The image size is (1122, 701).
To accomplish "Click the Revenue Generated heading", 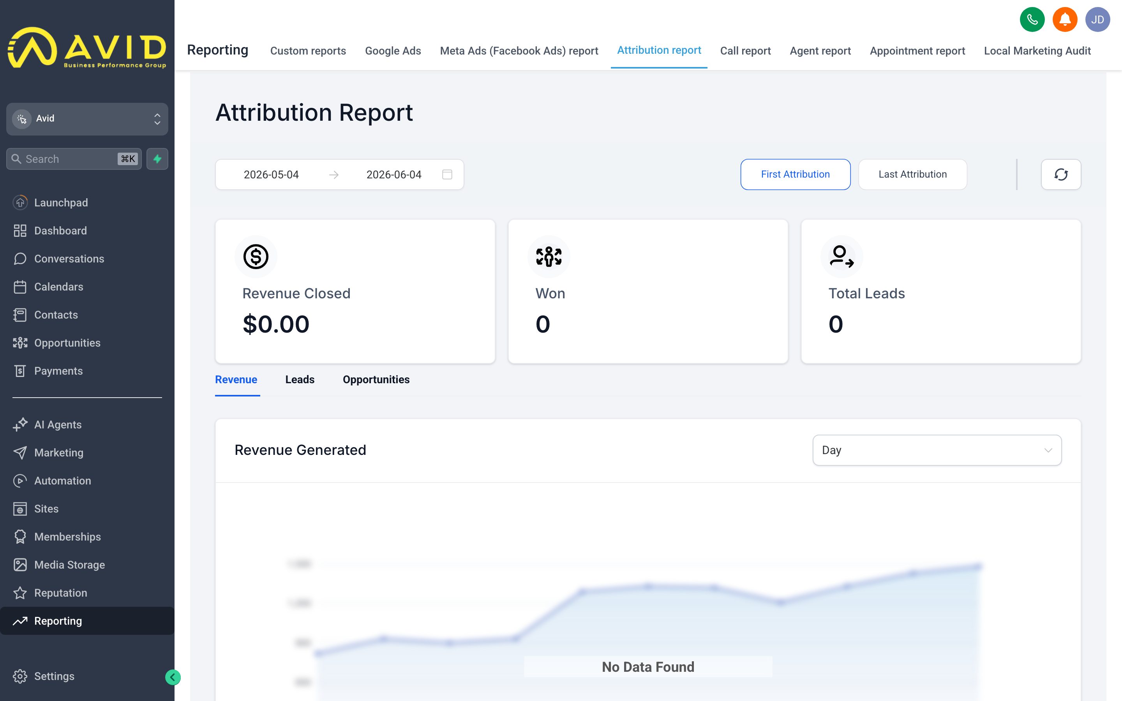I will [300, 450].
